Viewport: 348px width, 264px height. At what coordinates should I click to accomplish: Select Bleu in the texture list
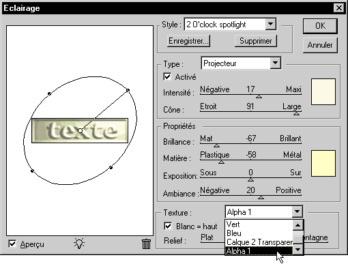pos(259,233)
